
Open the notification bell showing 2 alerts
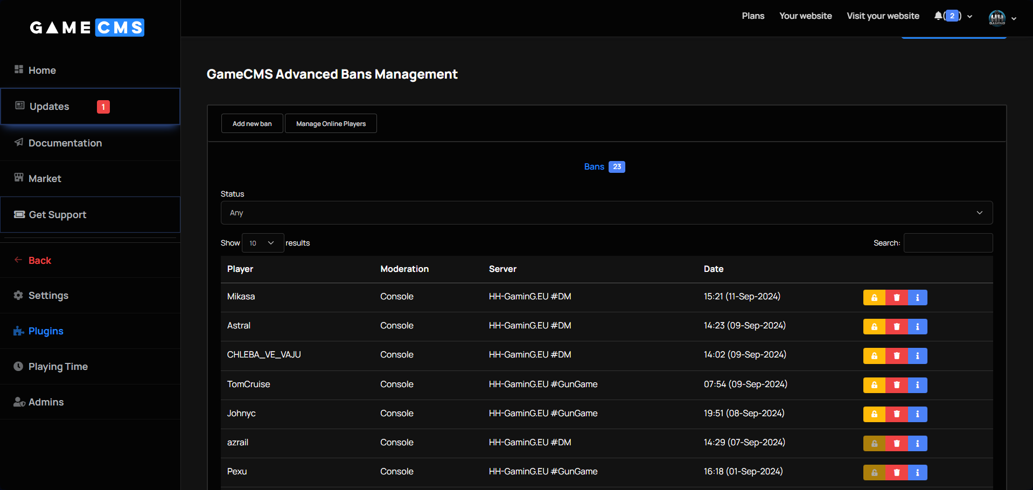pyautogui.click(x=939, y=16)
